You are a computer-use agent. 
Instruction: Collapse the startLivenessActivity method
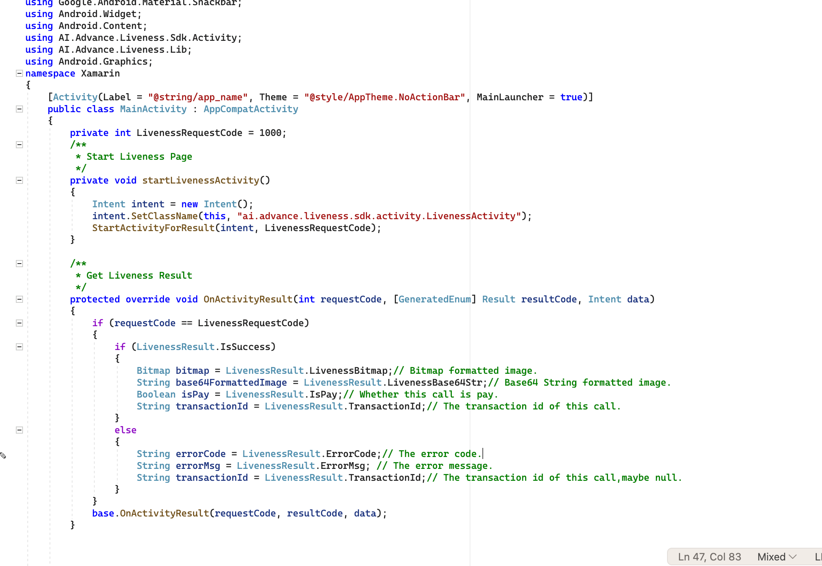[19, 180]
